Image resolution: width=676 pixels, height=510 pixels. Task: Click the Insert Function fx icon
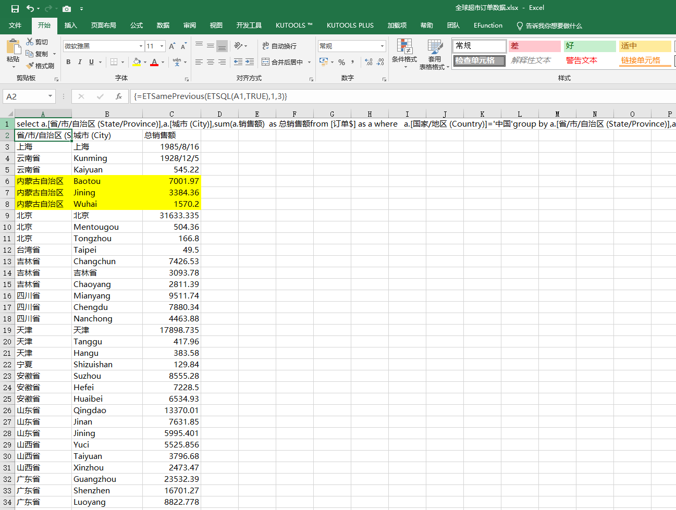tap(119, 96)
